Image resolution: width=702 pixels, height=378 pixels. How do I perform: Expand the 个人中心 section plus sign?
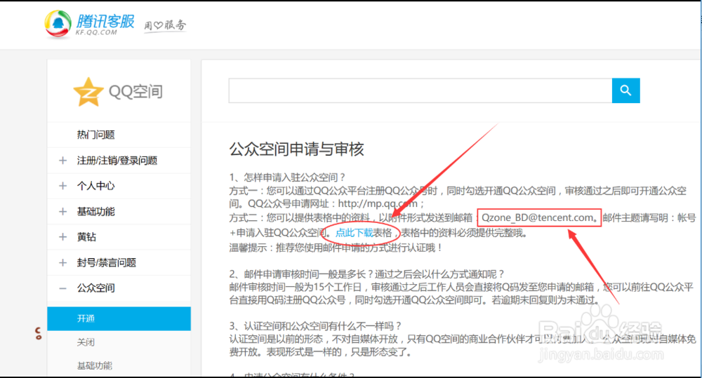pyautogui.click(x=62, y=186)
